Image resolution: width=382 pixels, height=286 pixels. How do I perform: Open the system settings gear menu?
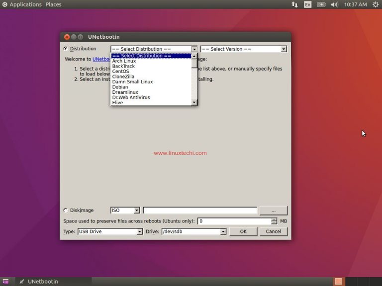click(x=376, y=4)
